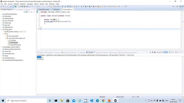Click the Windows taskbar search box
Image resolution: width=184 pixels, height=103 pixels.
click(x=26, y=100)
